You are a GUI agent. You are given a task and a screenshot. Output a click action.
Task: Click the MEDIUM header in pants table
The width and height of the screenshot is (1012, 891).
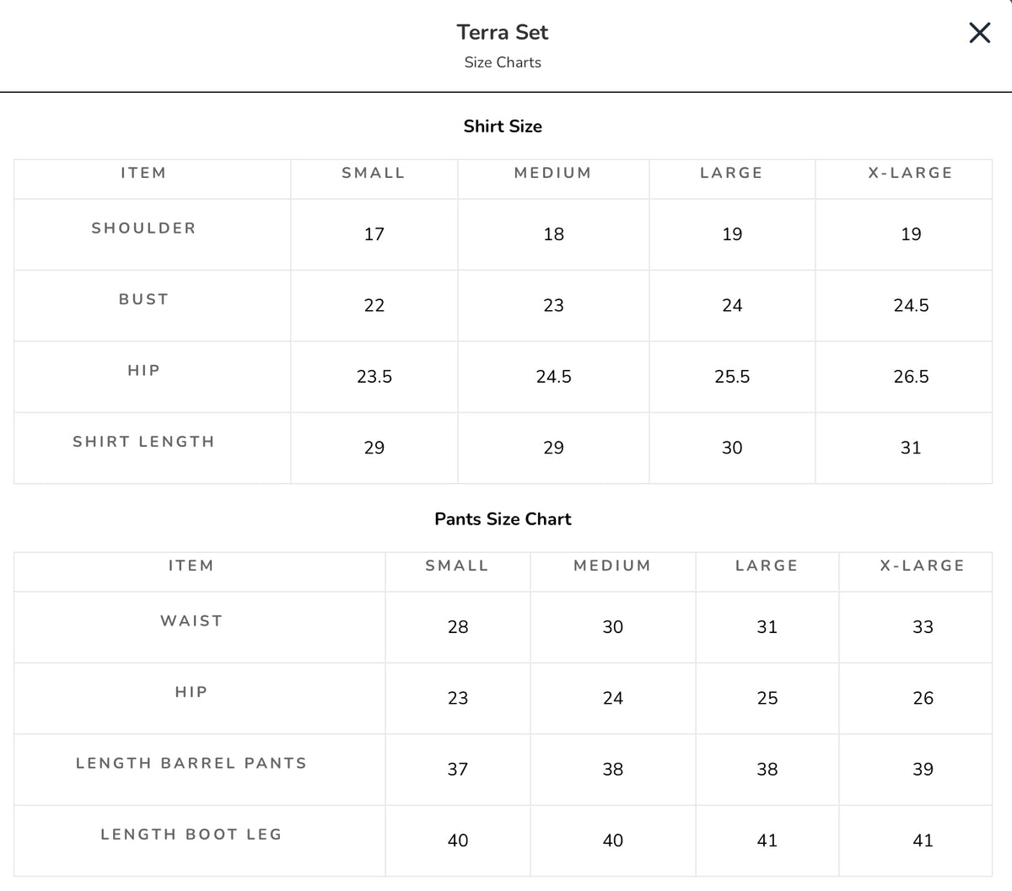[x=613, y=566]
